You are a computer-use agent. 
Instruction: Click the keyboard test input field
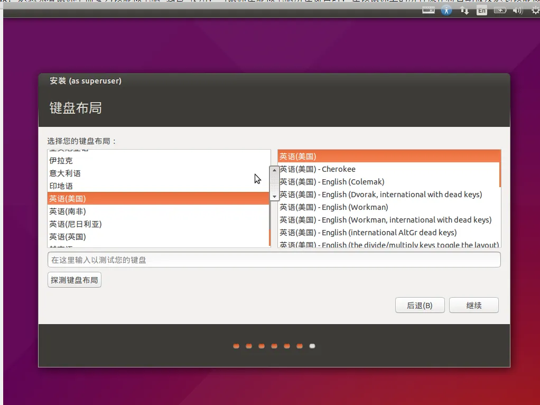(x=274, y=260)
